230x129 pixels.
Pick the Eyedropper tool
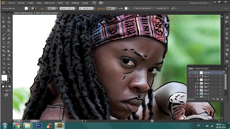click(x=4, y=59)
